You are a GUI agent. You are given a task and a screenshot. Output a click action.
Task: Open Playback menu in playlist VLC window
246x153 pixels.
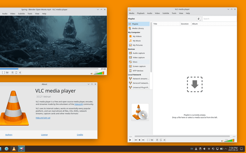pyautogui.click(x=141, y=13)
